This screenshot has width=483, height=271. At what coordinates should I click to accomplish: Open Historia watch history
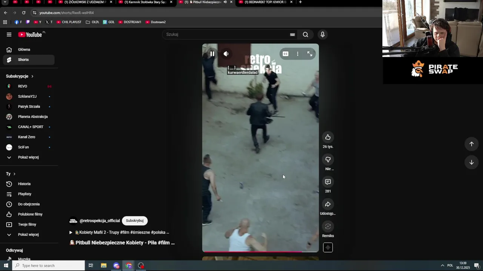[x=29, y=184]
